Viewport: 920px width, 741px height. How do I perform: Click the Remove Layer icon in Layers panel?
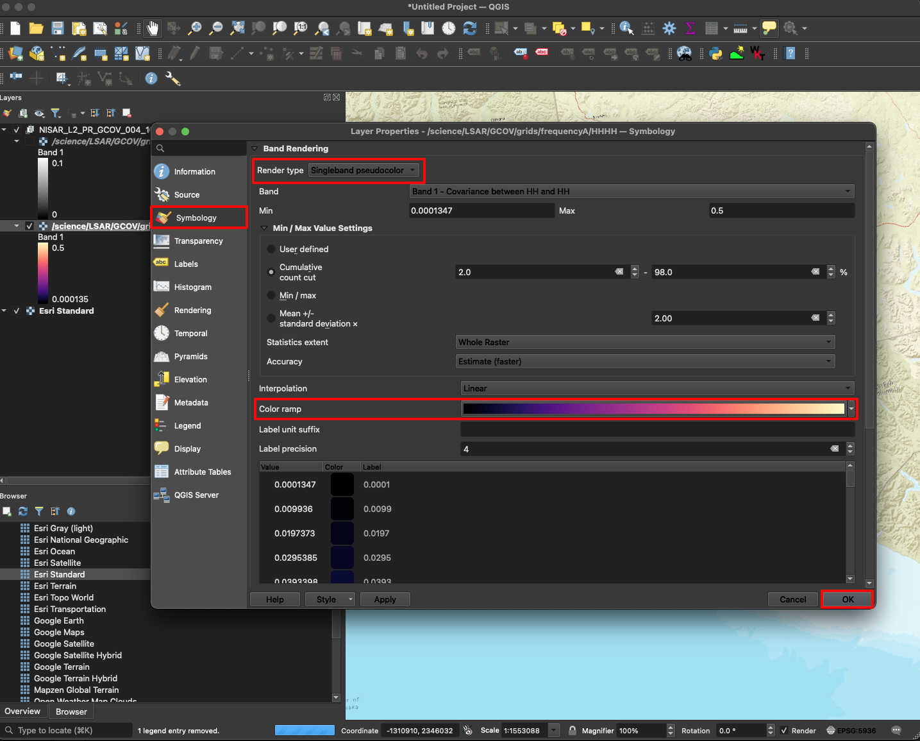click(126, 113)
